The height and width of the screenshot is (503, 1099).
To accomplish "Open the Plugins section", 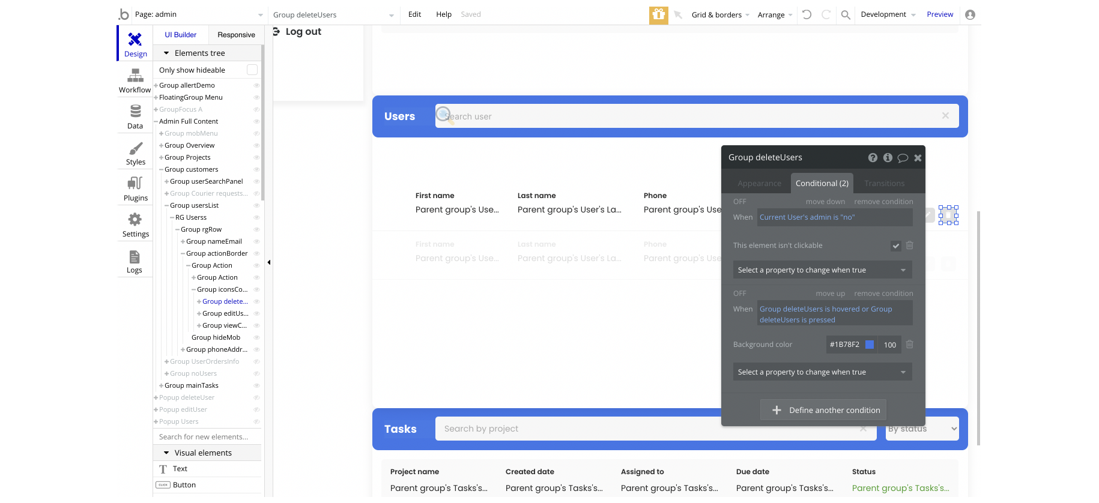I will click(x=135, y=189).
